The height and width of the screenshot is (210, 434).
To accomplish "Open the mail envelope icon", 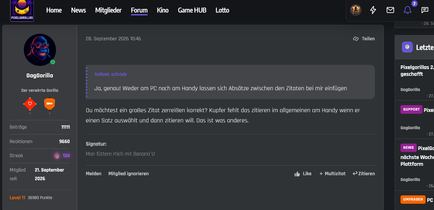I will pos(390,10).
